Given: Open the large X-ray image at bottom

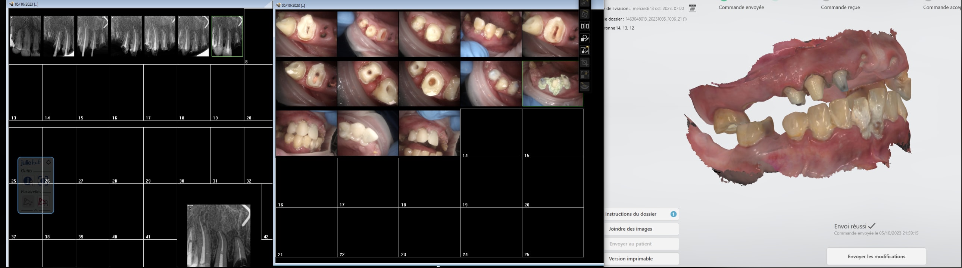Looking at the screenshot, I should [x=219, y=236].
